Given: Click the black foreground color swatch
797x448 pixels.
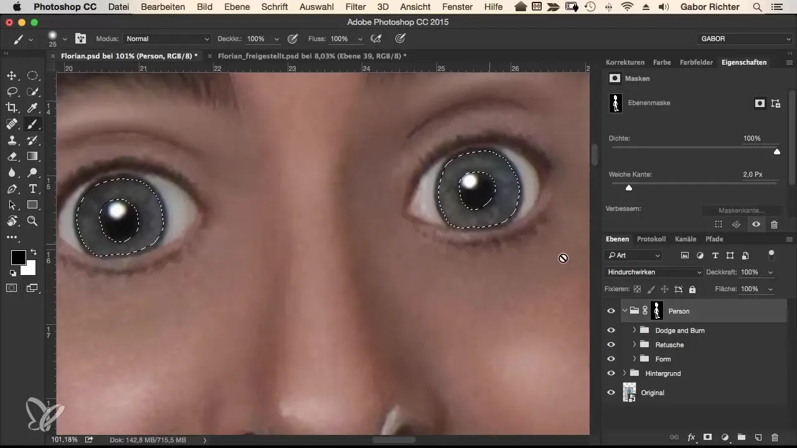Looking at the screenshot, I should [18, 257].
